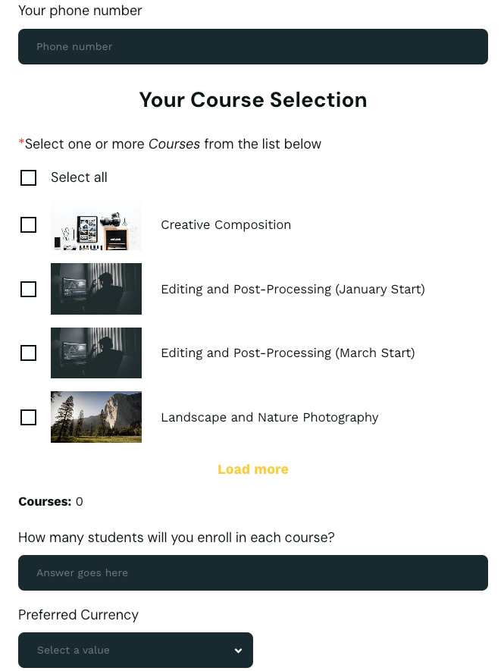Click the landscape photography course image

[95, 417]
